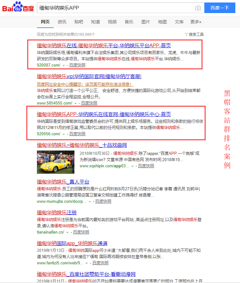Click the search tools filter icon

click(x=186, y=35)
